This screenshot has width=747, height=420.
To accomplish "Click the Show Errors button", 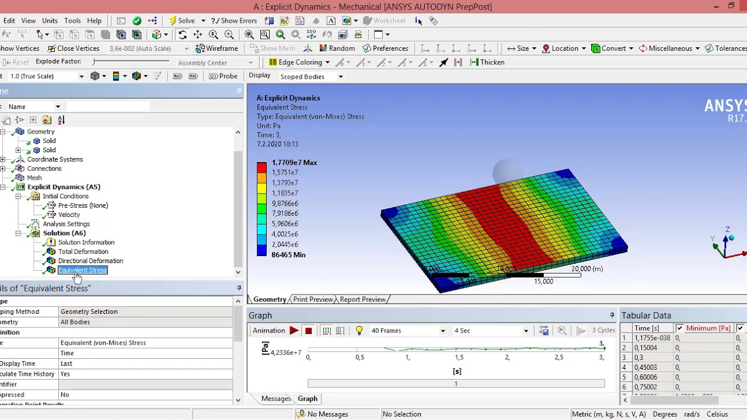I will point(233,20).
